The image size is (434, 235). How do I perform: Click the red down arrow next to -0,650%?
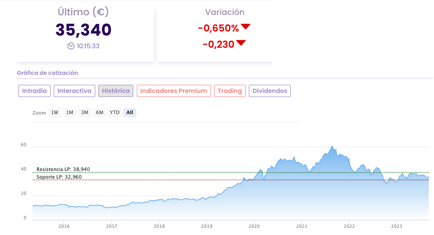point(245,27)
